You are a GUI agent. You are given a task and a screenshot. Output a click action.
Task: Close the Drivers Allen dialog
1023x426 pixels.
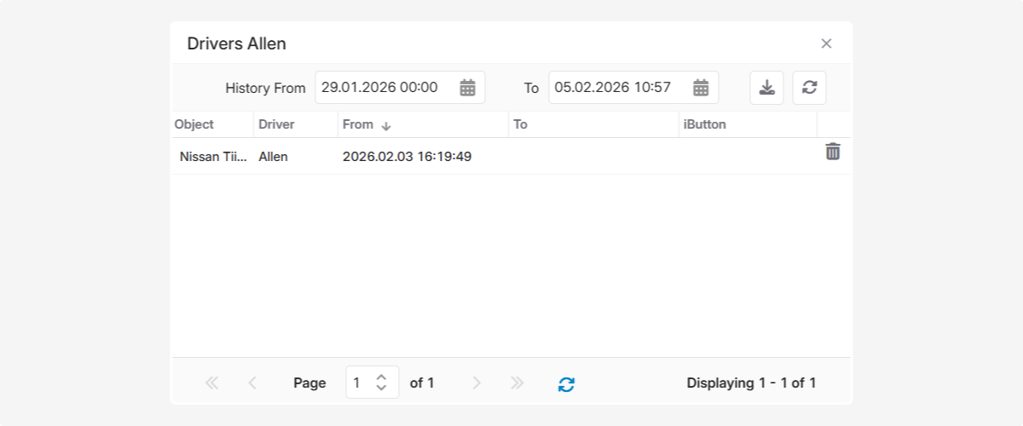click(x=826, y=43)
